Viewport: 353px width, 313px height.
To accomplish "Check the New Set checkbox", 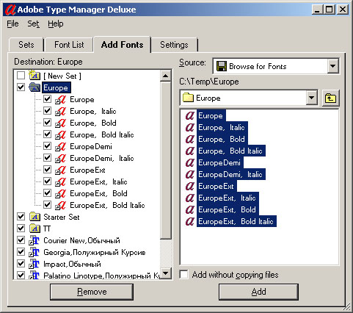I will pos(21,75).
